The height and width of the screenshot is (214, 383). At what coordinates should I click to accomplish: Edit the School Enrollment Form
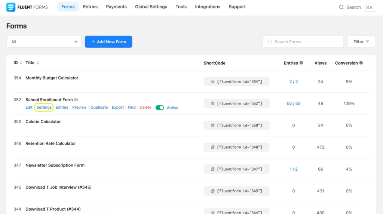pyautogui.click(x=29, y=107)
